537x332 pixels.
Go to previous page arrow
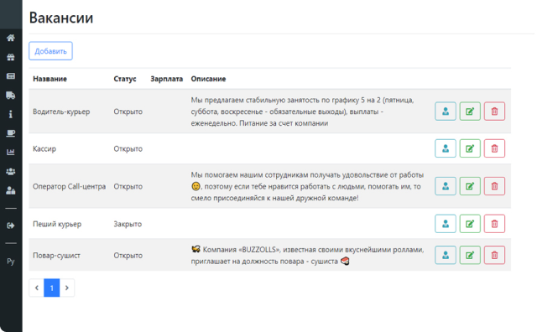[37, 288]
